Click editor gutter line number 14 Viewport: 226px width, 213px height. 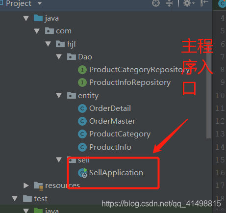(220, 147)
